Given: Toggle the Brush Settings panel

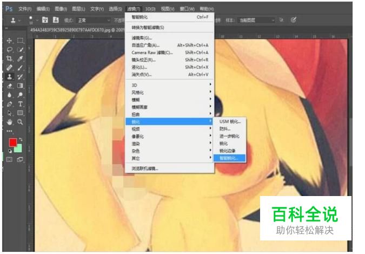Looking at the screenshot, I should click(x=45, y=20).
